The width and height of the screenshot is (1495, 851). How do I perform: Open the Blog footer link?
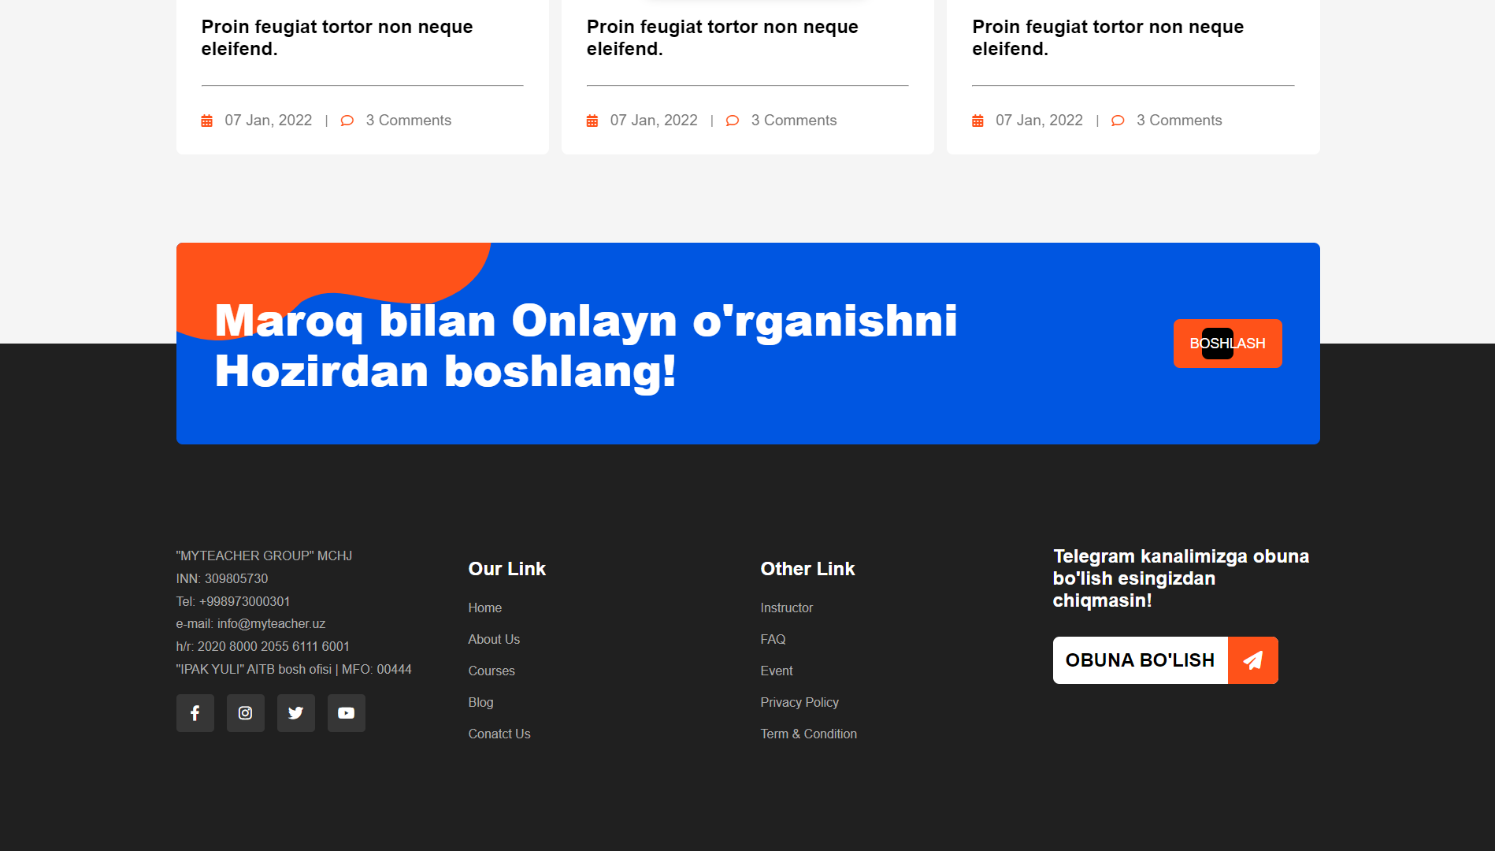[x=480, y=702]
